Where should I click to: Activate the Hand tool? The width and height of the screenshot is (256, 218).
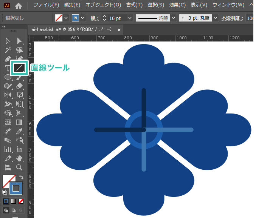coord(19,158)
